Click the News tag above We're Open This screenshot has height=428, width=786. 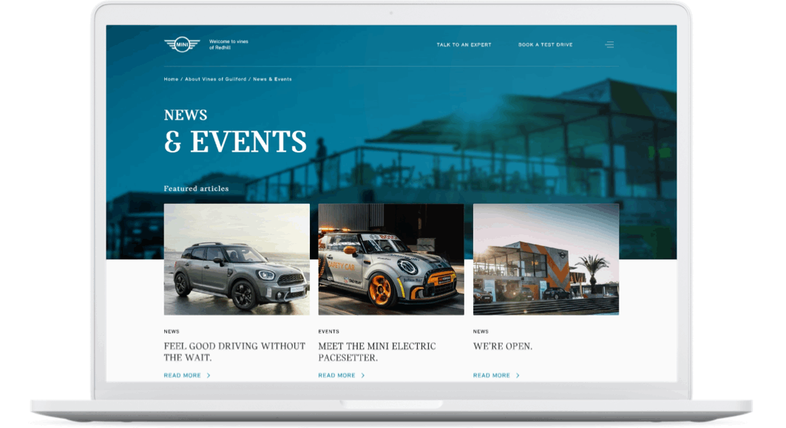[x=481, y=331]
